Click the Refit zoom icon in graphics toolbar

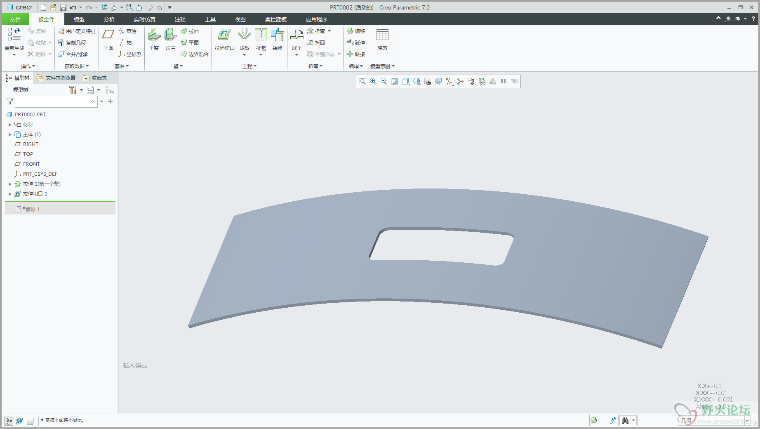[x=362, y=82]
